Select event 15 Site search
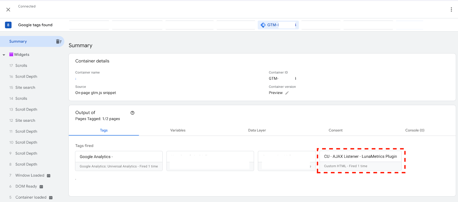The image size is (458, 202). pyautogui.click(x=25, y=88)
